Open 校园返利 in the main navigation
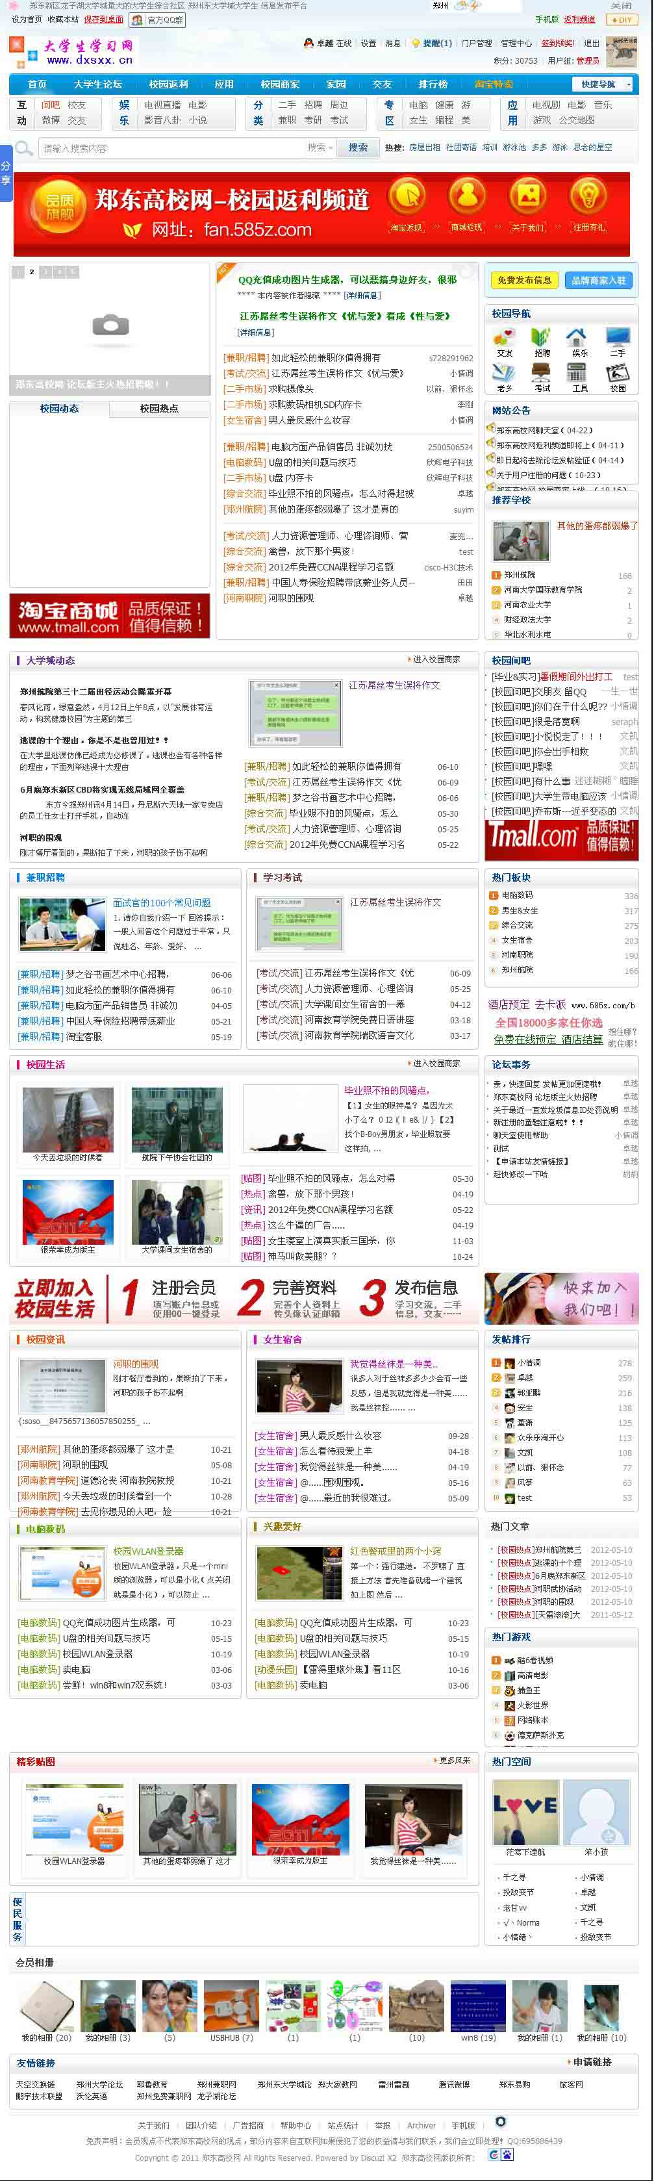This screenshot has width=654, height=2181. point(168,84)
